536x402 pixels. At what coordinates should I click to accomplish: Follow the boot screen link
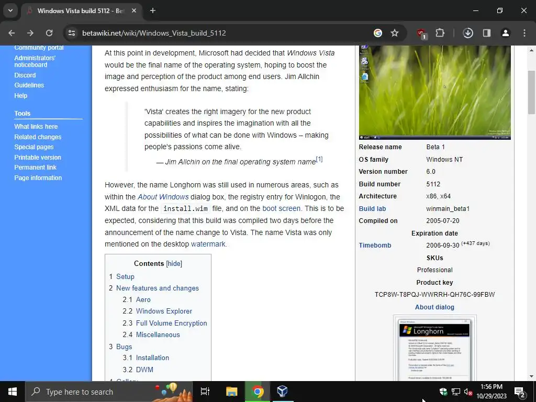click(281, 208)
